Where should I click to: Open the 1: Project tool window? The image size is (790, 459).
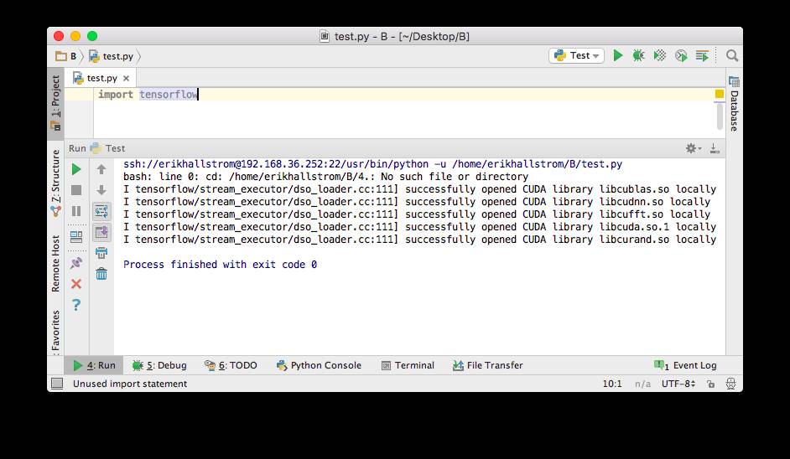tap(55, 103)
